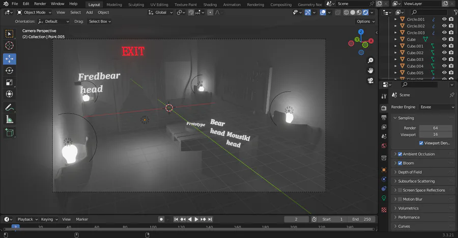This screenshot has height=238, width=458.
Task: Toggle camera view icon in viewport
Action: pos(370,81)
